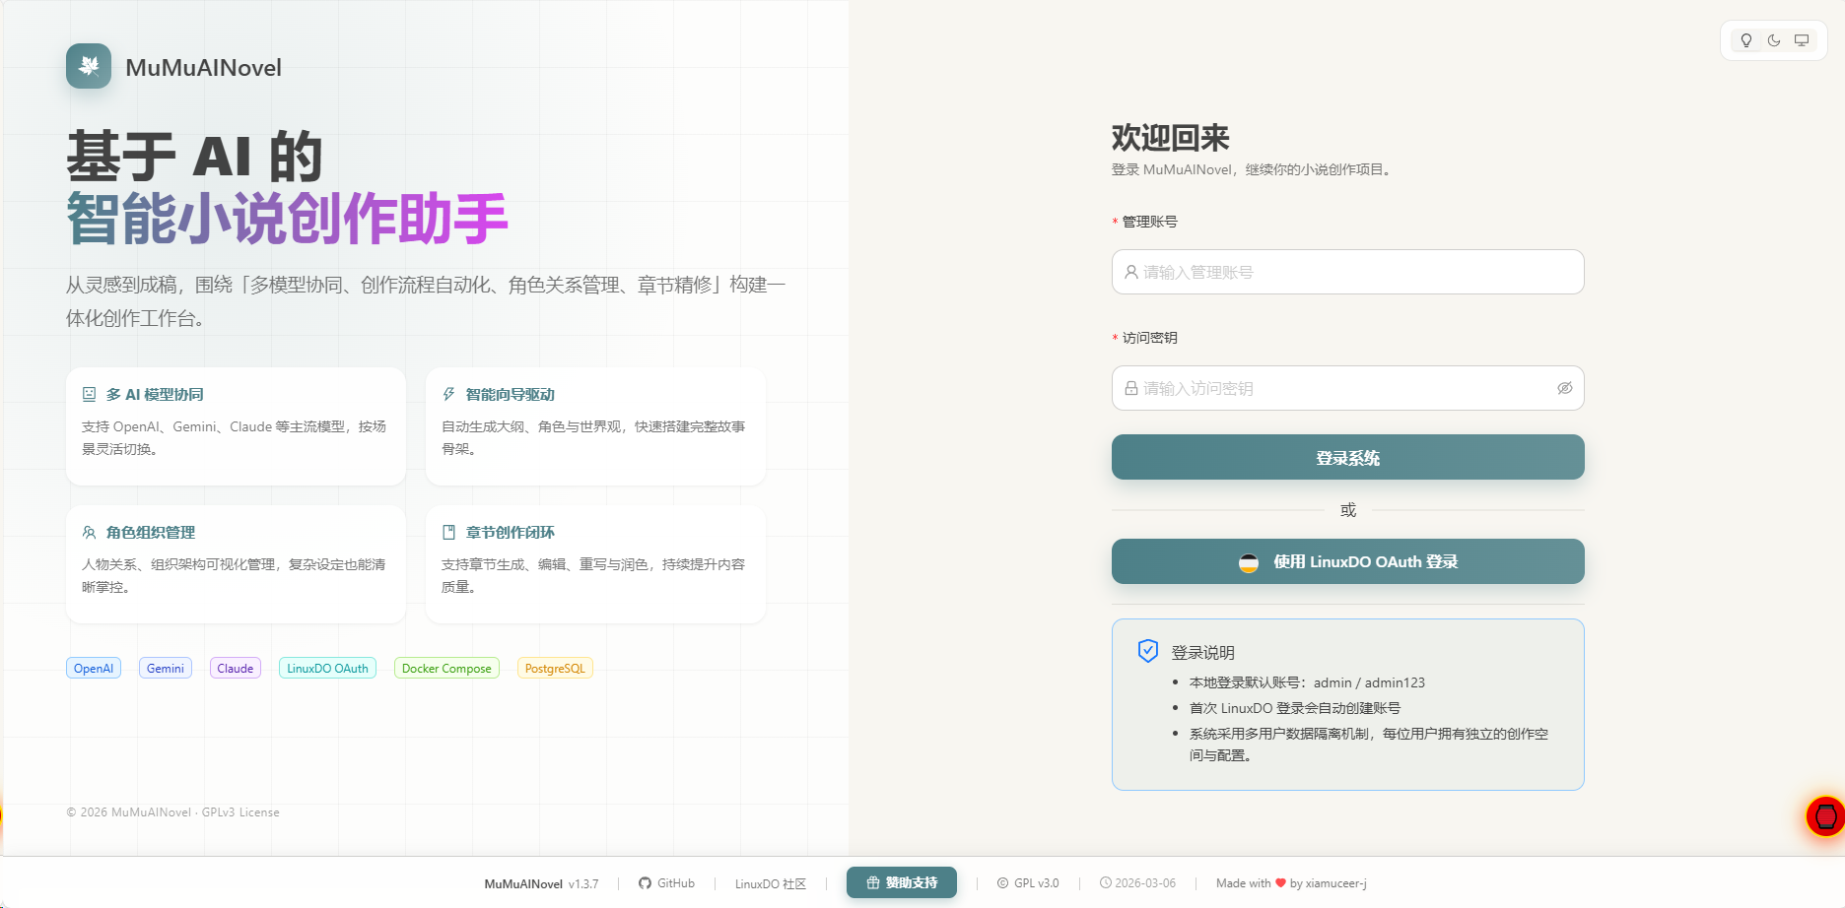Click the 章节创作闭环 card title
The image size is (1845, 908).
(x=511, y=532)
